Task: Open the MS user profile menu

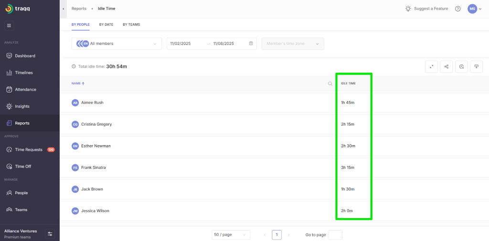Action: pos(474,9)
